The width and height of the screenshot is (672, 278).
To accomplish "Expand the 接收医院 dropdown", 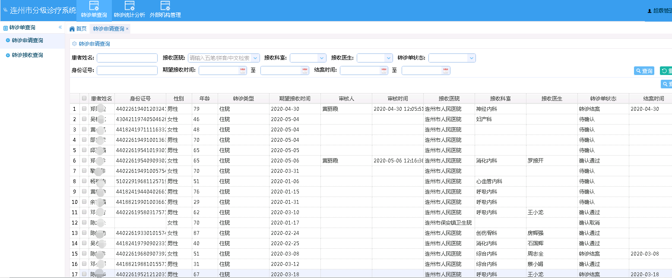I will pyautogui.click(x=255, y=58).
